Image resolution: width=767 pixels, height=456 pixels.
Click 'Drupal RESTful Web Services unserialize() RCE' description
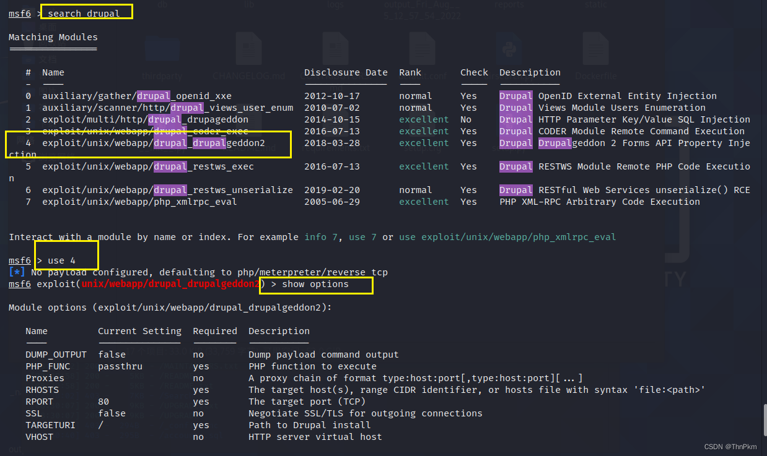click(625, 190)
